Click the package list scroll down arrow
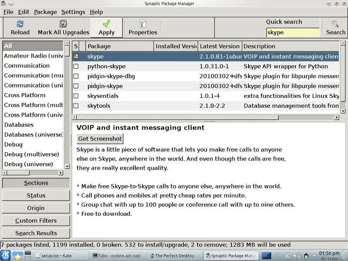Viewport: 348px width, 261px height. (x=343, y=111)
